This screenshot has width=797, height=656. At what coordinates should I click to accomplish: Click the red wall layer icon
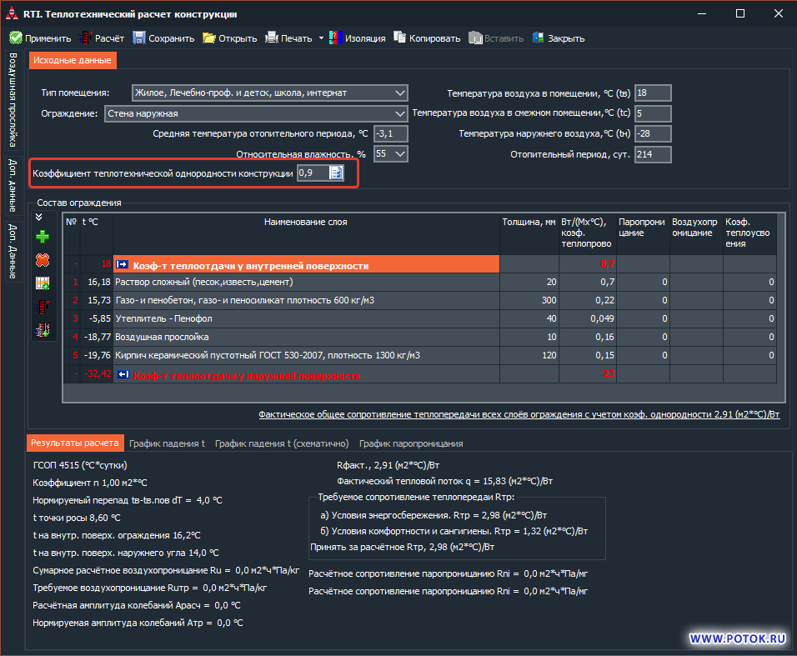(43, 307)
